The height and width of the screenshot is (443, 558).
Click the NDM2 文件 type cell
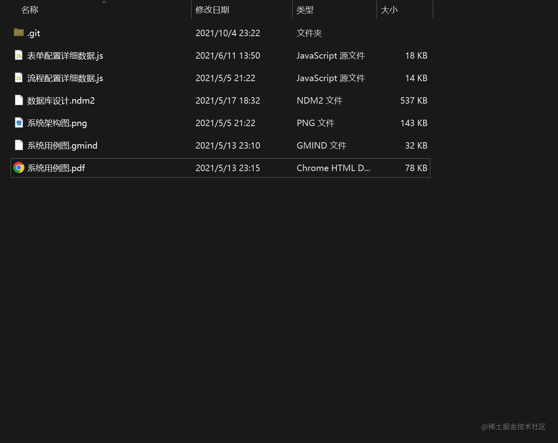320,100
